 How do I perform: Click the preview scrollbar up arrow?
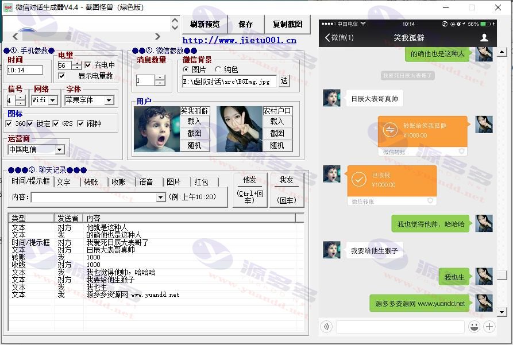tap(502, 52)
